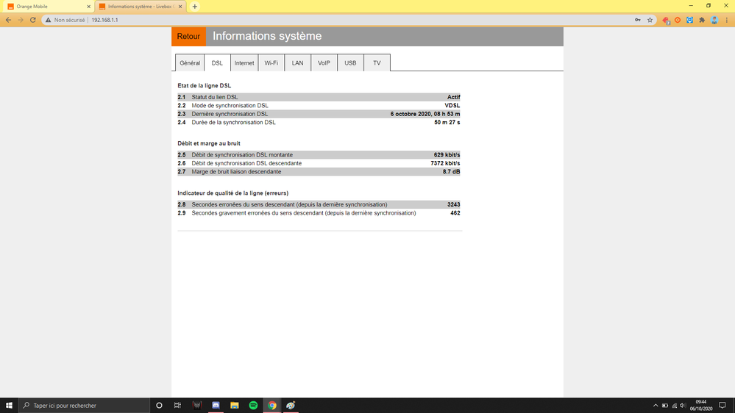Image resolution: width=735 pixels, height=413 pixels.
Task: Open the red price-tag extension
Action: coord(666,20)
